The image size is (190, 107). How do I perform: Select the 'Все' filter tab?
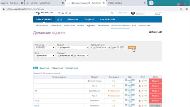tap(36, 68)
